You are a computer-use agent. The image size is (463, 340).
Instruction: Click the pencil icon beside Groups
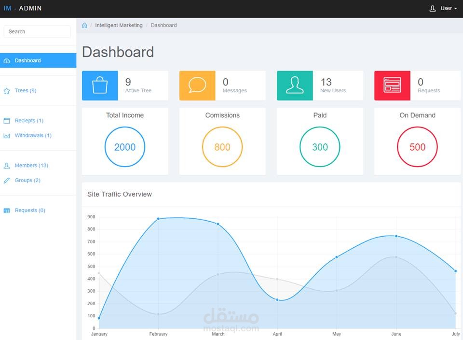pyautogui.click(x=6, y=180)
